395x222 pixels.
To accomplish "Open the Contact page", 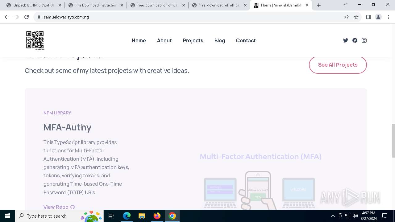I will pyautogui.click(x=246, y=40).
